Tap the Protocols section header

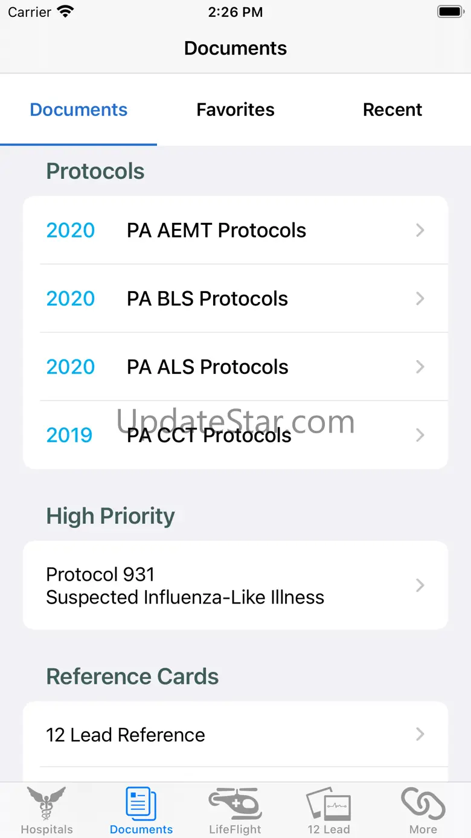pos(95,171)
